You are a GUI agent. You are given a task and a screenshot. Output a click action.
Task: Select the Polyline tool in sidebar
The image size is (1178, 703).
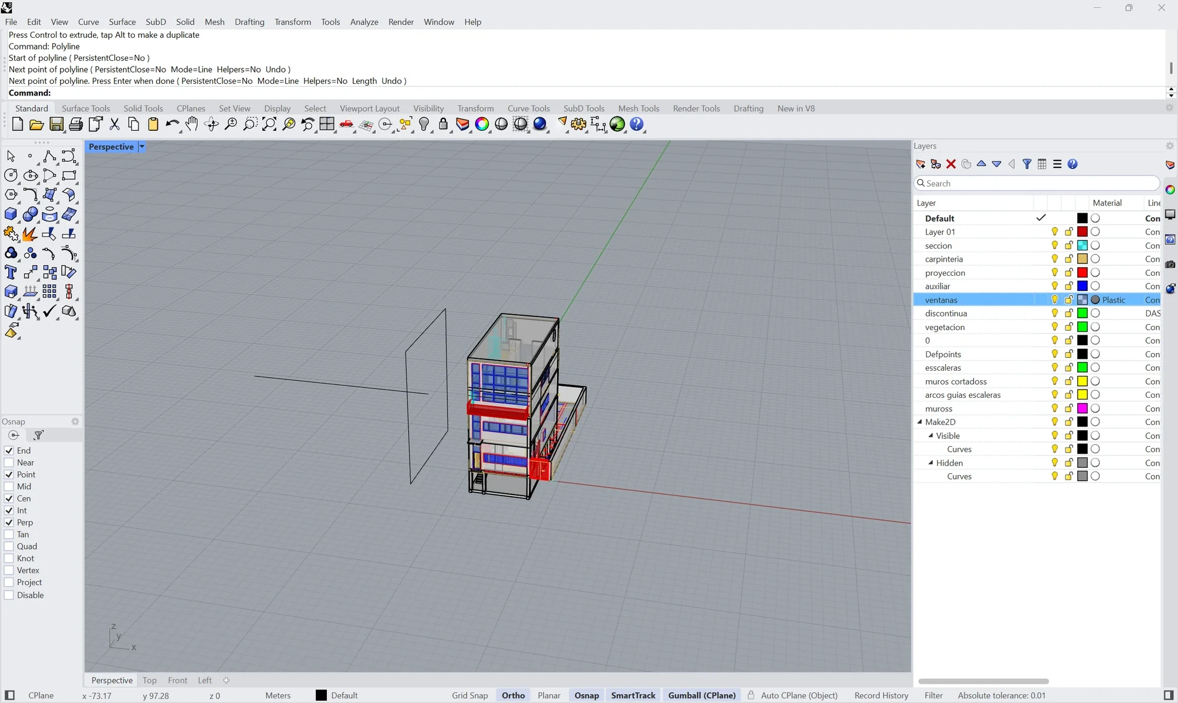(x=49, y=156)
